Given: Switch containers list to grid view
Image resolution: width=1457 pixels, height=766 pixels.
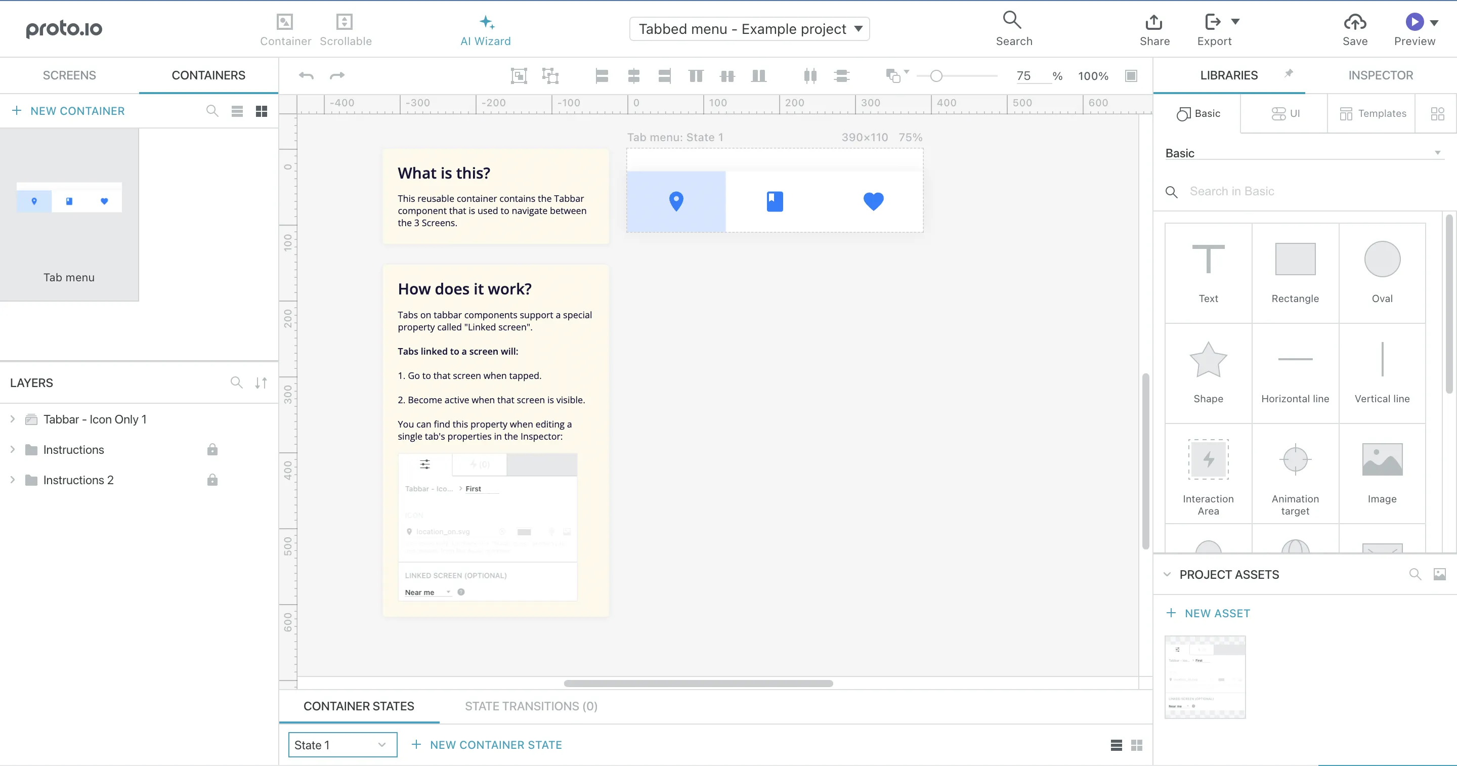Looking at the screenshot, I should pyautogui.click(x=261, y=111).
